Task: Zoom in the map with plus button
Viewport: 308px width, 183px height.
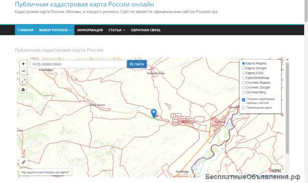Action: tap(24, 64)
